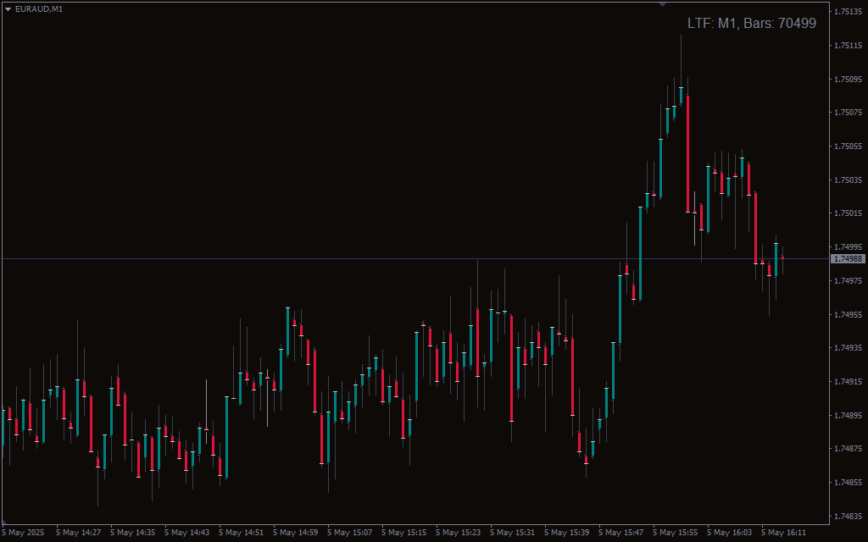The width and height of the screenshot is (868, 542).
Task: Click the last small red candle on chart
Action: pos(782,257)
